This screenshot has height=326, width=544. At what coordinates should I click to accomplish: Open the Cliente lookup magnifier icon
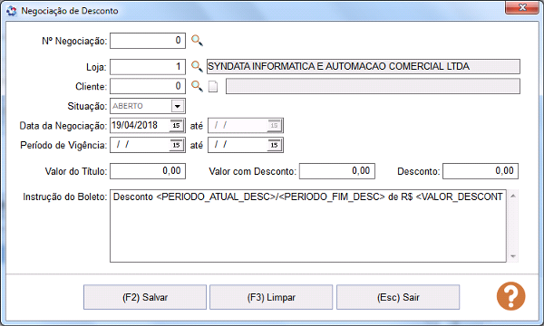(x=197, y=86)
